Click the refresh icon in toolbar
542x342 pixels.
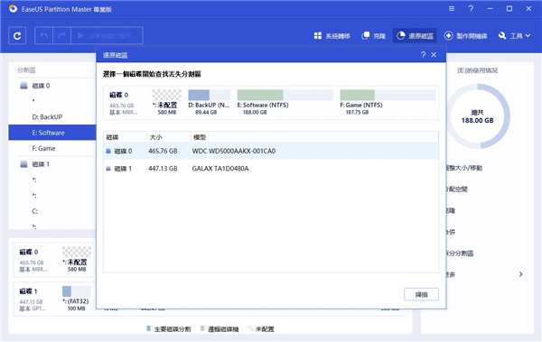pyautogui.click(x=17, y=35)
